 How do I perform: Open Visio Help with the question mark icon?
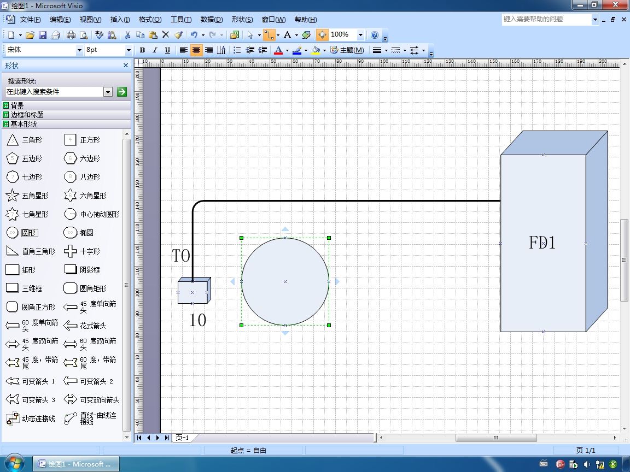click(375, 35)
